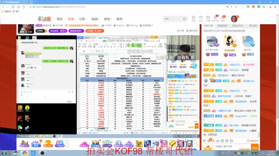Click the PK活动 icon
The width and height of the screenshot is (279, 156).
[60, 143]
